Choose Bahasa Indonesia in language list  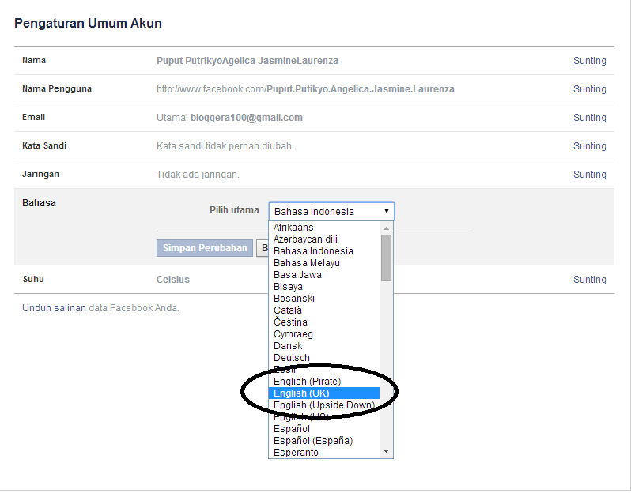click(324, 251)
